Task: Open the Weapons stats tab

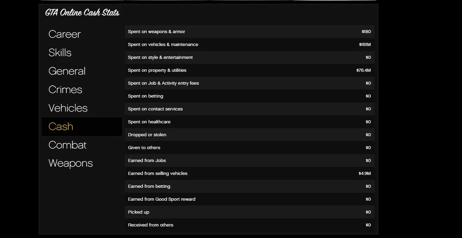Action: click(x=70, y=163)
